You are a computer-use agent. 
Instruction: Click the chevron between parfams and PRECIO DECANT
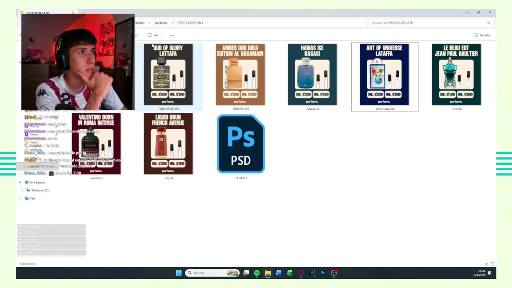click(x=172, y=23)
